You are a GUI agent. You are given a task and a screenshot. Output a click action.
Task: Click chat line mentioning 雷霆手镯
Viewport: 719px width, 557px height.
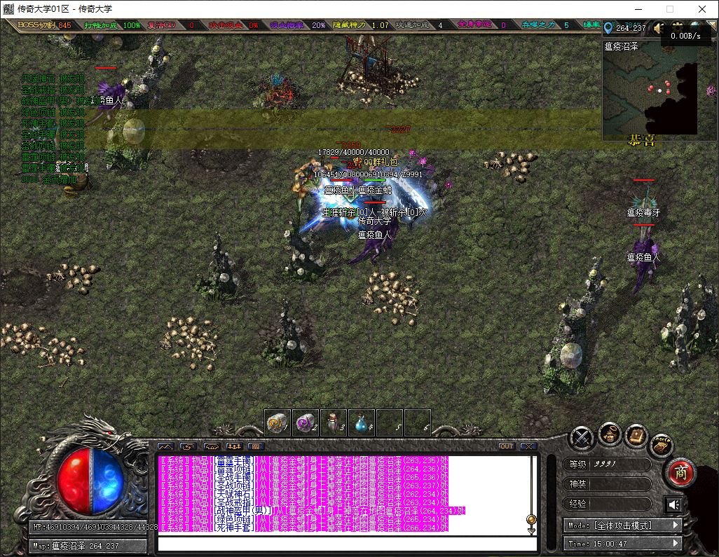pyautogui.click(x=303, y=460)
